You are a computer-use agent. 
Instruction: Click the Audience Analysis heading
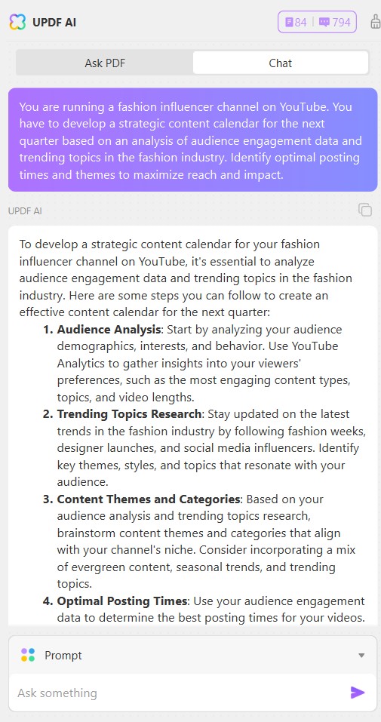109,330
